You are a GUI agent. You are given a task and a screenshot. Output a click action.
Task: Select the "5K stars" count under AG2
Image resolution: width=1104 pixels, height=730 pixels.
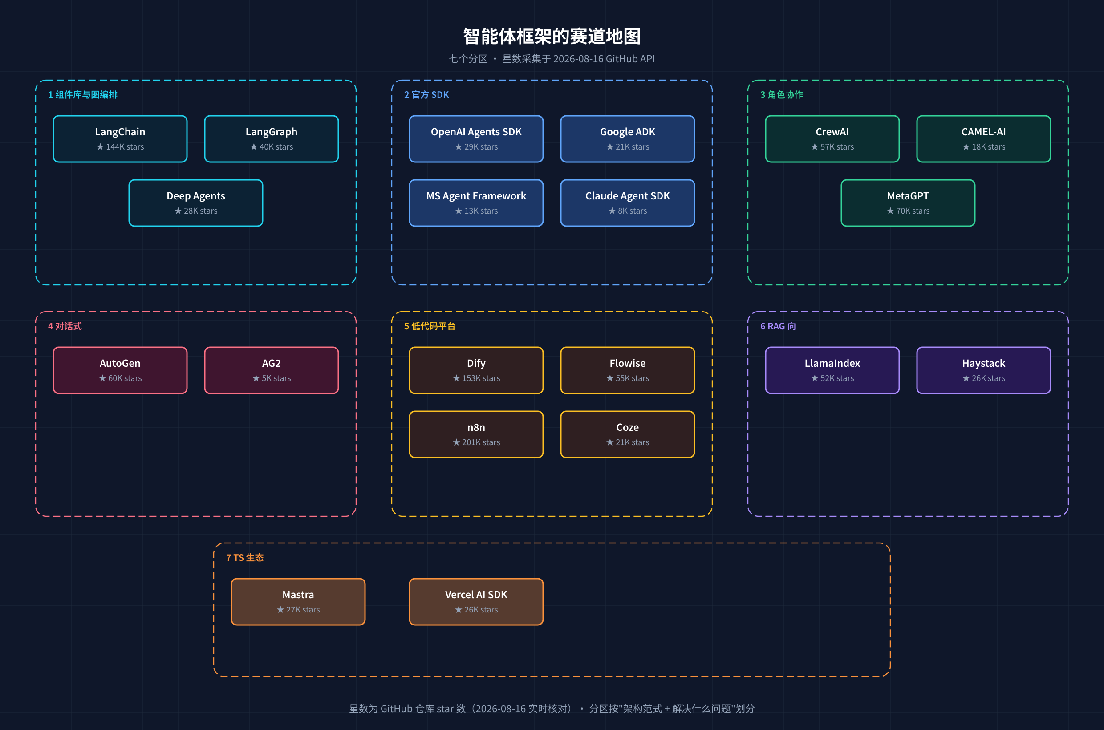point(272,378)
